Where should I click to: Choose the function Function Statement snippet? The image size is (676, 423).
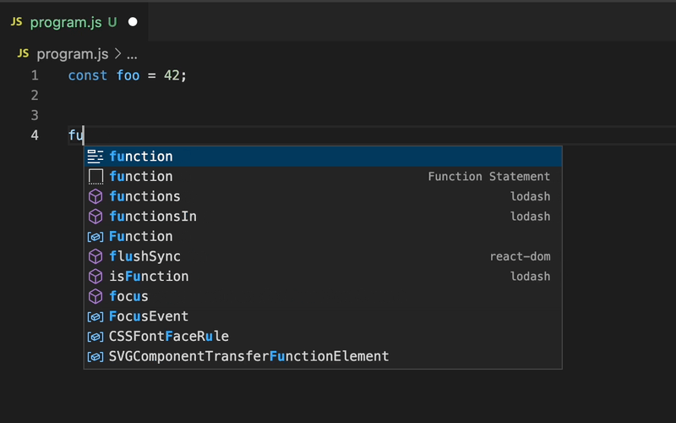pyautogui.click(x=141, y=176)
